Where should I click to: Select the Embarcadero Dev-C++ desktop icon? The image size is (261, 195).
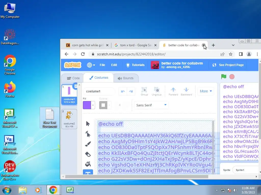tap(10, 170)
